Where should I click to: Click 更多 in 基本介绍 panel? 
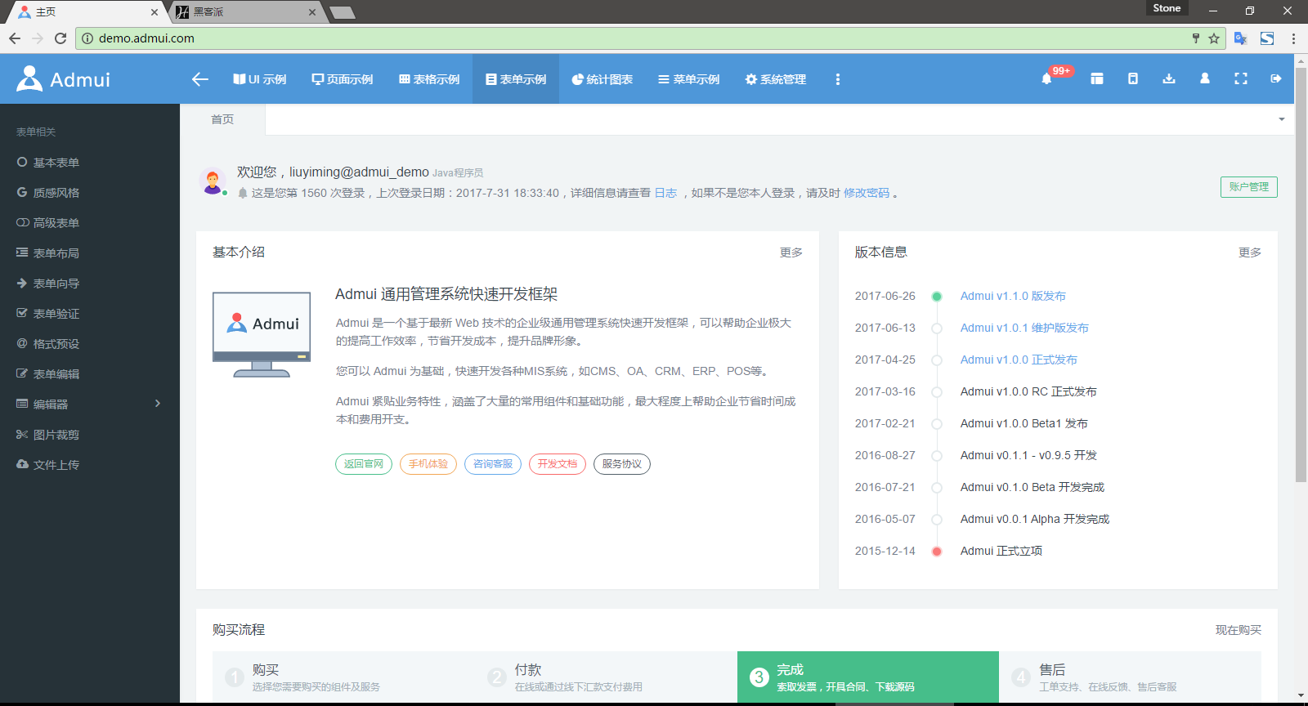pyautogui.click(x=791, y=252)
